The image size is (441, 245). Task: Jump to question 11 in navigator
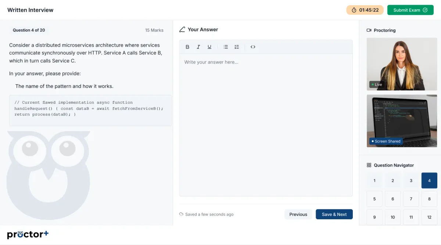tap(411, 217)
